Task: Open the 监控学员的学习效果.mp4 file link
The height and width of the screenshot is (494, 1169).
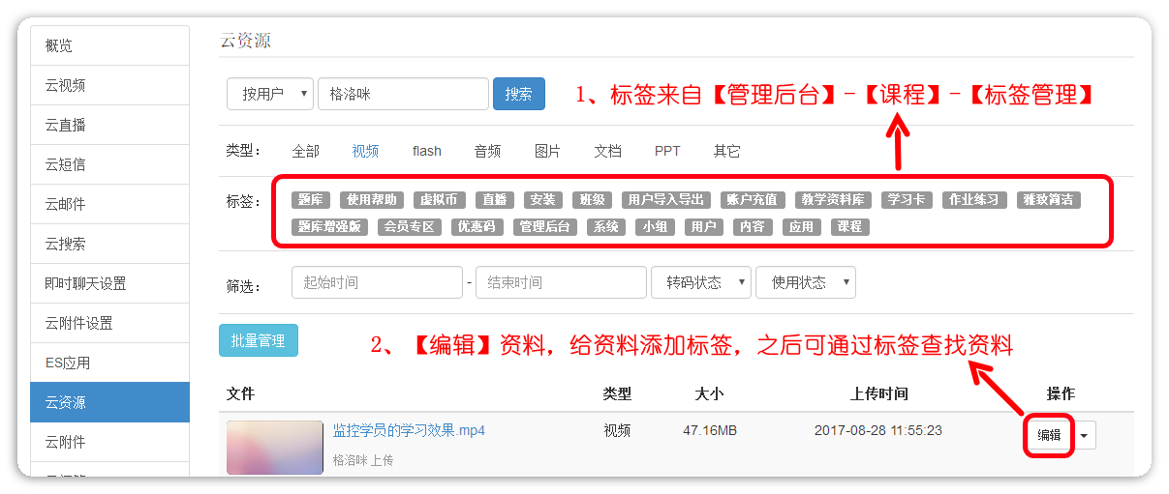Action: pyautogui.click(x=409, y=430)
